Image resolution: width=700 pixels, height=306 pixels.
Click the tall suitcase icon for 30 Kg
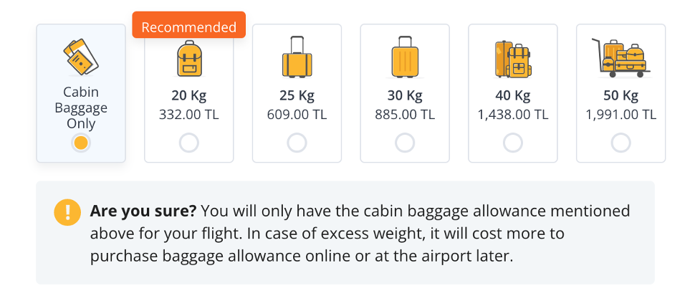tap(405, 58)
